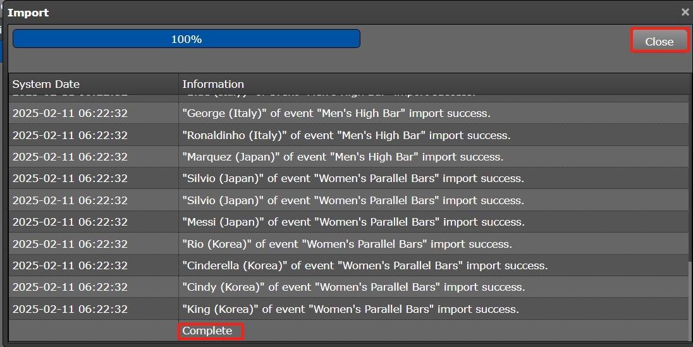Click the Rio (Korea) log entry
693x347 pixels.
point(347,244)
